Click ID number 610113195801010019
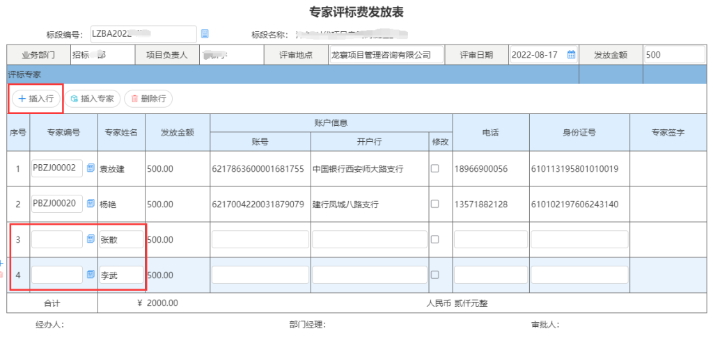Screen dimensions: 713x338 [x=574, y=169]
